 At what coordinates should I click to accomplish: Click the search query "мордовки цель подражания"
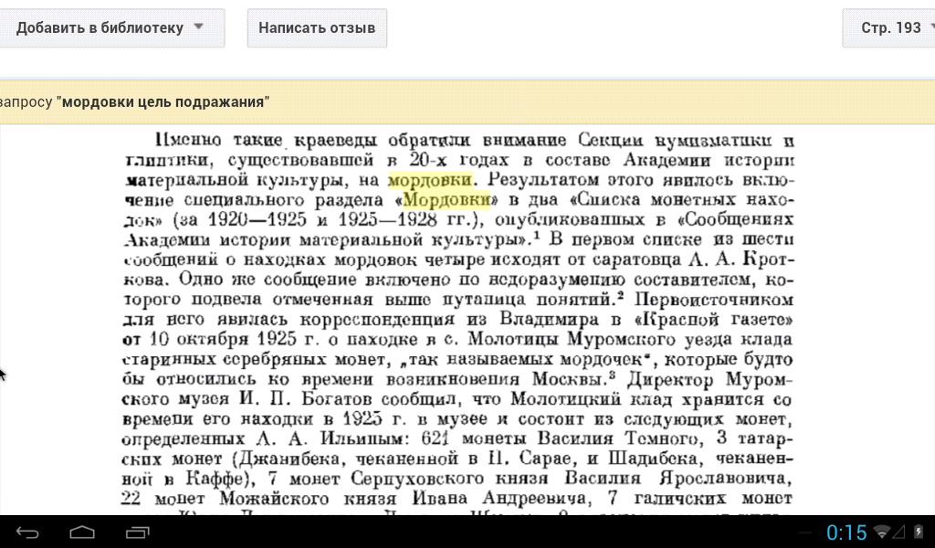pyautogui.click(x=163, y=102)
